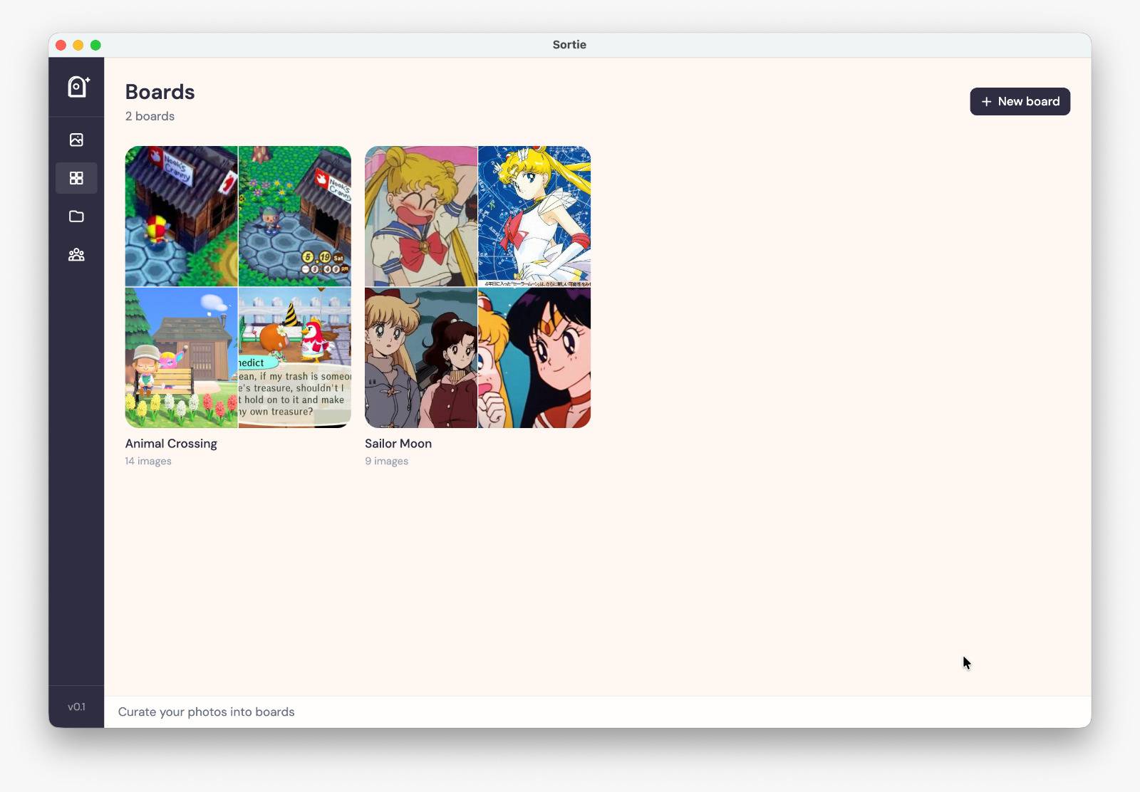This screenshot has height=792, width=1140.
Task: Click the Nook's Cranny red-roof thumbnail, top-left
Action: pos(181,216)
